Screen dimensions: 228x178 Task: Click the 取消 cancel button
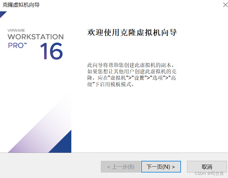click(207, 167)
